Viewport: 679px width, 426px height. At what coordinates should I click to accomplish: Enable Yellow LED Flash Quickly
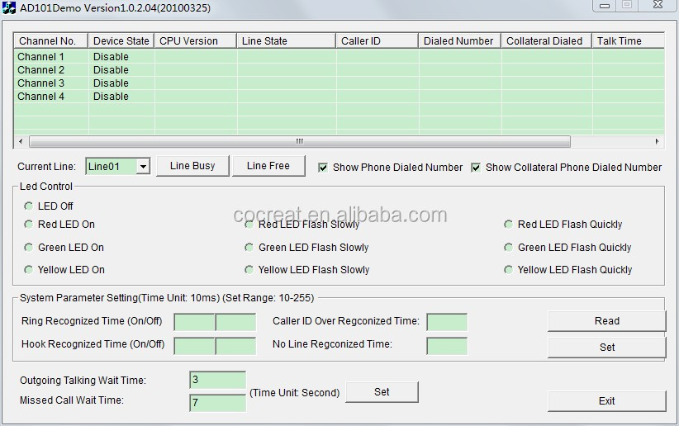(x=509, y=270)
